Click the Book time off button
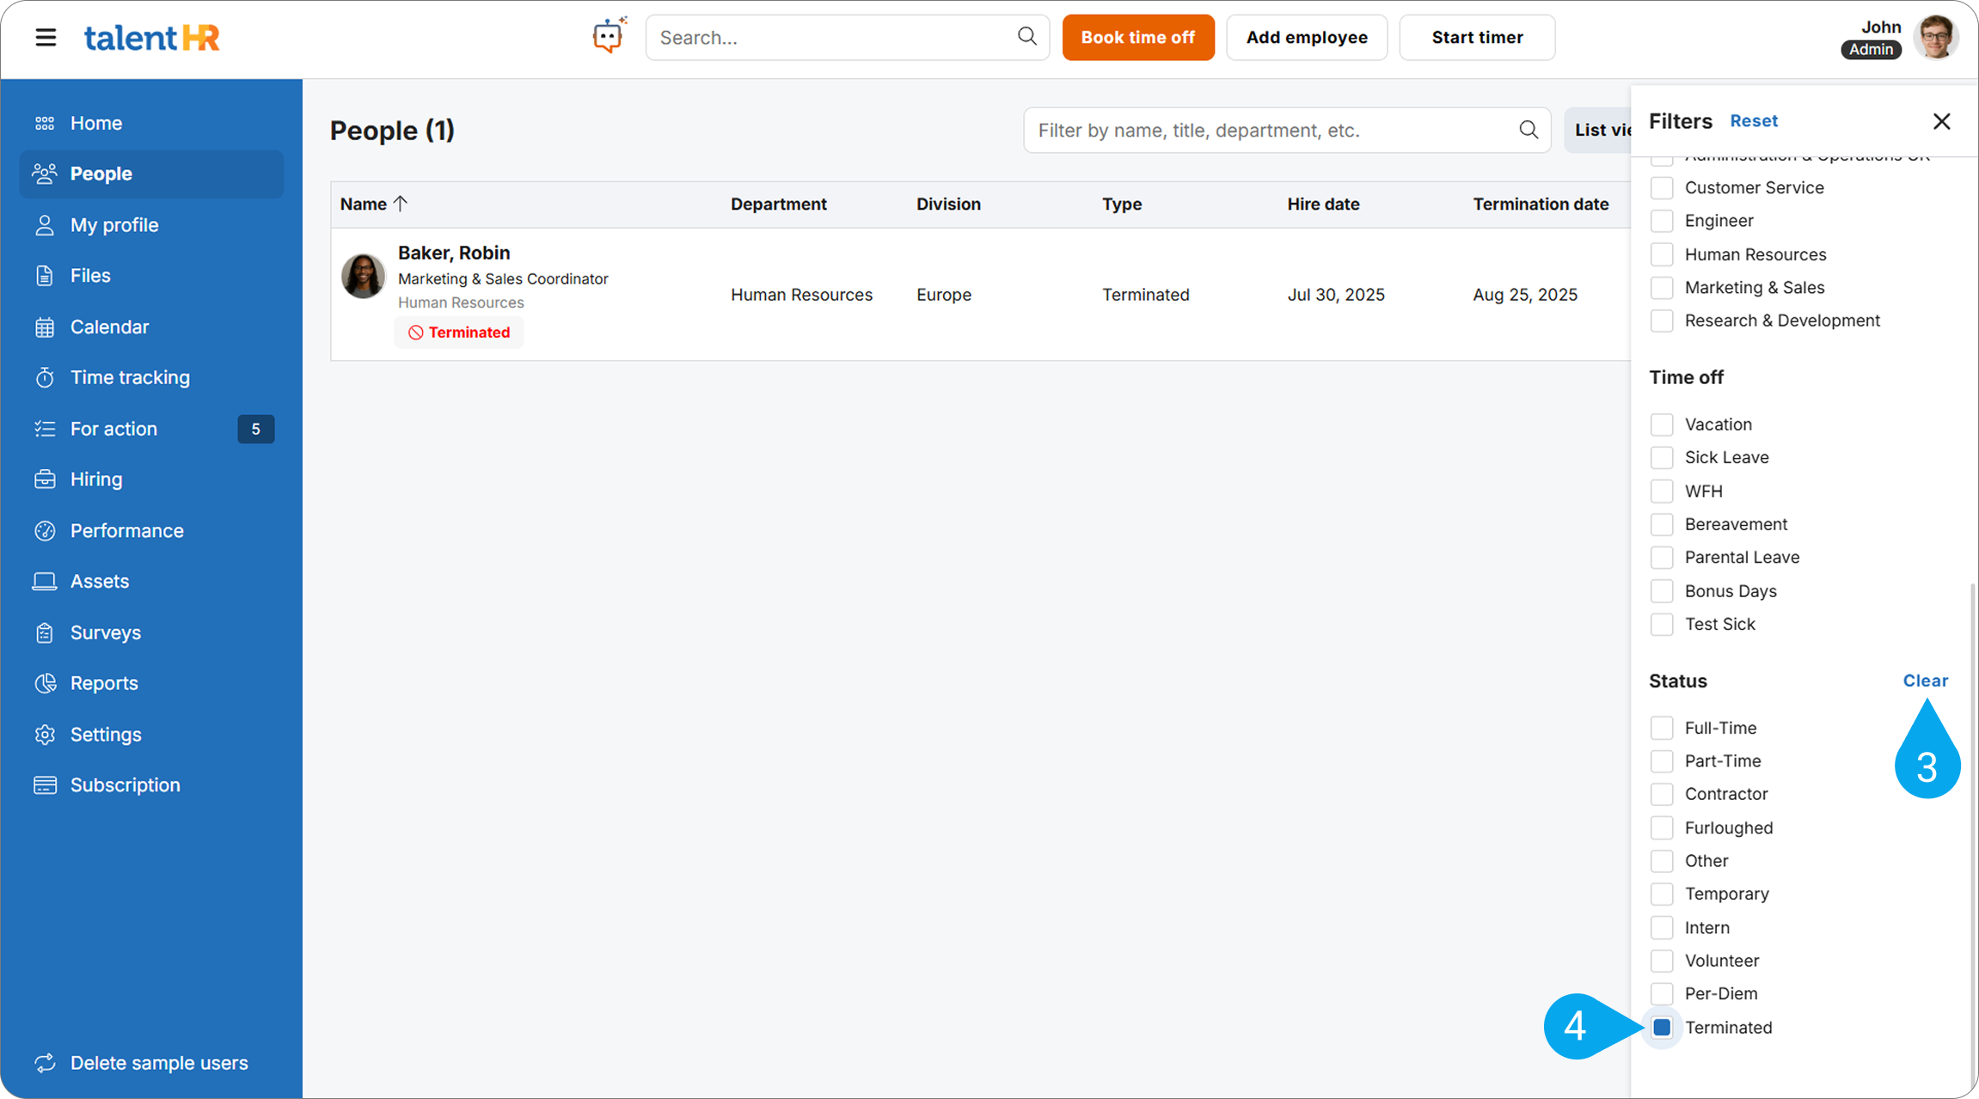This screenshot has height=1099, width=1979. coord(1137,38)
